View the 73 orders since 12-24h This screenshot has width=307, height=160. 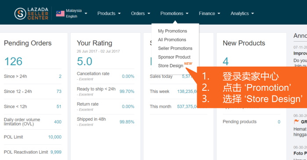tap(59, 92)
